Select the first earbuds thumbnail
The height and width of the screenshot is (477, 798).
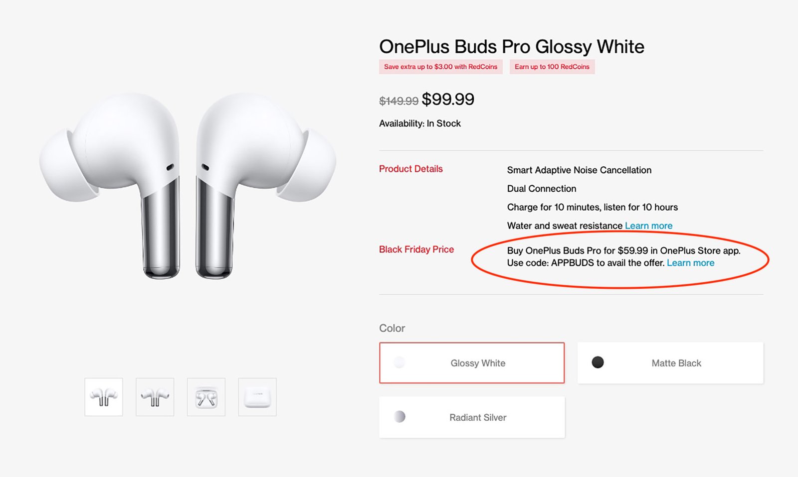click(x=103, y=396)
